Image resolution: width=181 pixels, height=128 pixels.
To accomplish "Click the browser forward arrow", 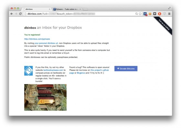I will point(16,14).
